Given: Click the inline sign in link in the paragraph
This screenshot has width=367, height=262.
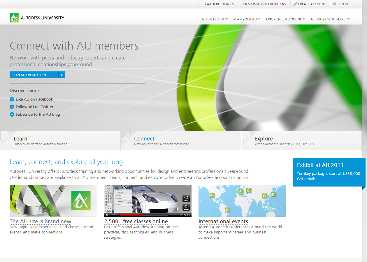Looking at the screenshot, I should [x=242, y=177].
